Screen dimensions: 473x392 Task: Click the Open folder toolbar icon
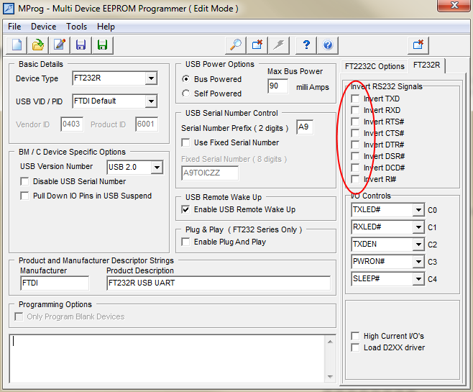pyautogui.click(x=38, y=45)
